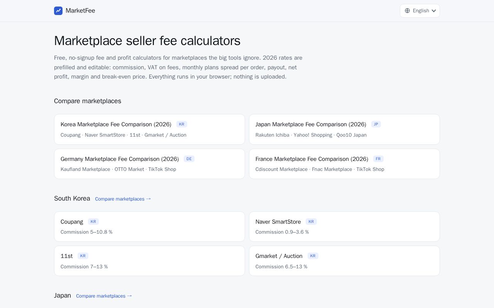Open Korea Marketplace Fee Comparison (2026) card
Image resolution: width=494 pixels, height=308 pixels.
(149, 129)
